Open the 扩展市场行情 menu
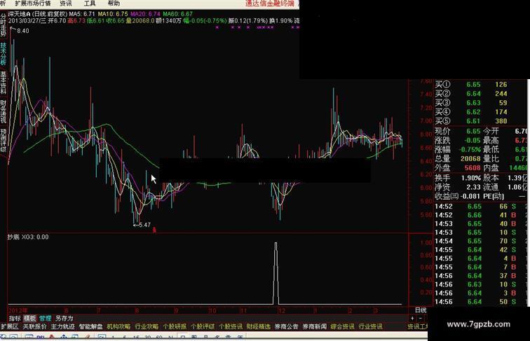 pos(33,4)
